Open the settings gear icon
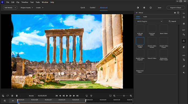The width and height of the screenshot is (188, 104). [x=144, y=8]
